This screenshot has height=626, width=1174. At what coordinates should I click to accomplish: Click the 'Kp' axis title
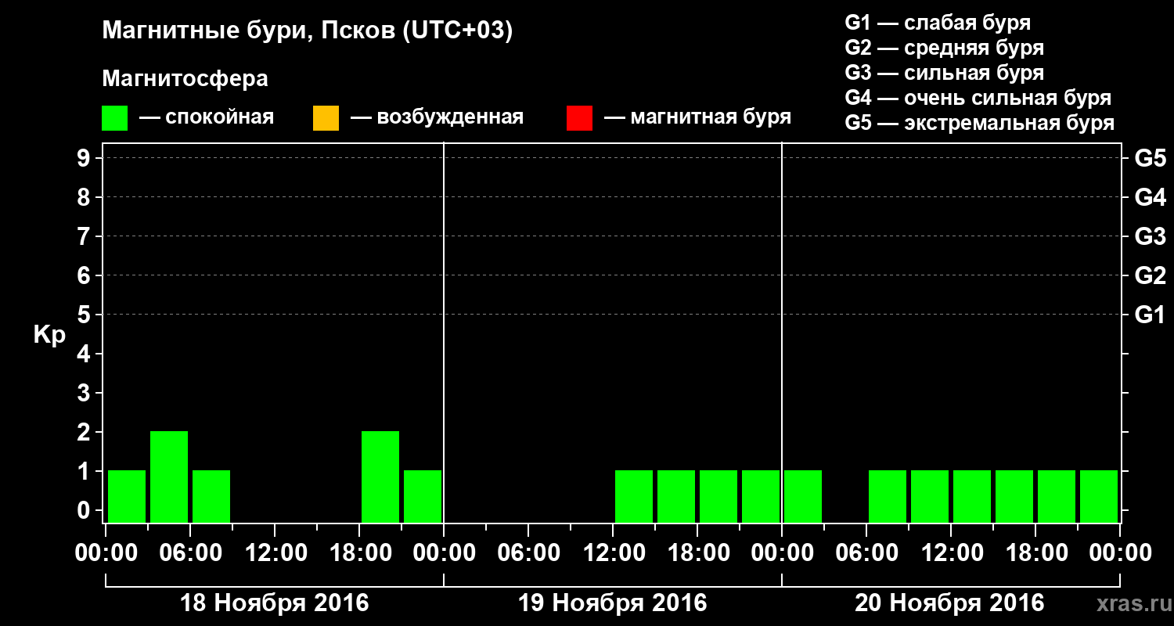tap(49, 335)
